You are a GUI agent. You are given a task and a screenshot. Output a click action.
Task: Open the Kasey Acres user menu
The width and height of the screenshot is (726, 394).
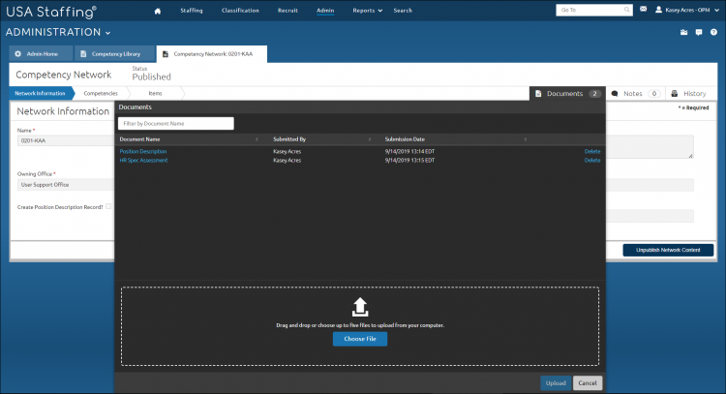tap(687, 10)
